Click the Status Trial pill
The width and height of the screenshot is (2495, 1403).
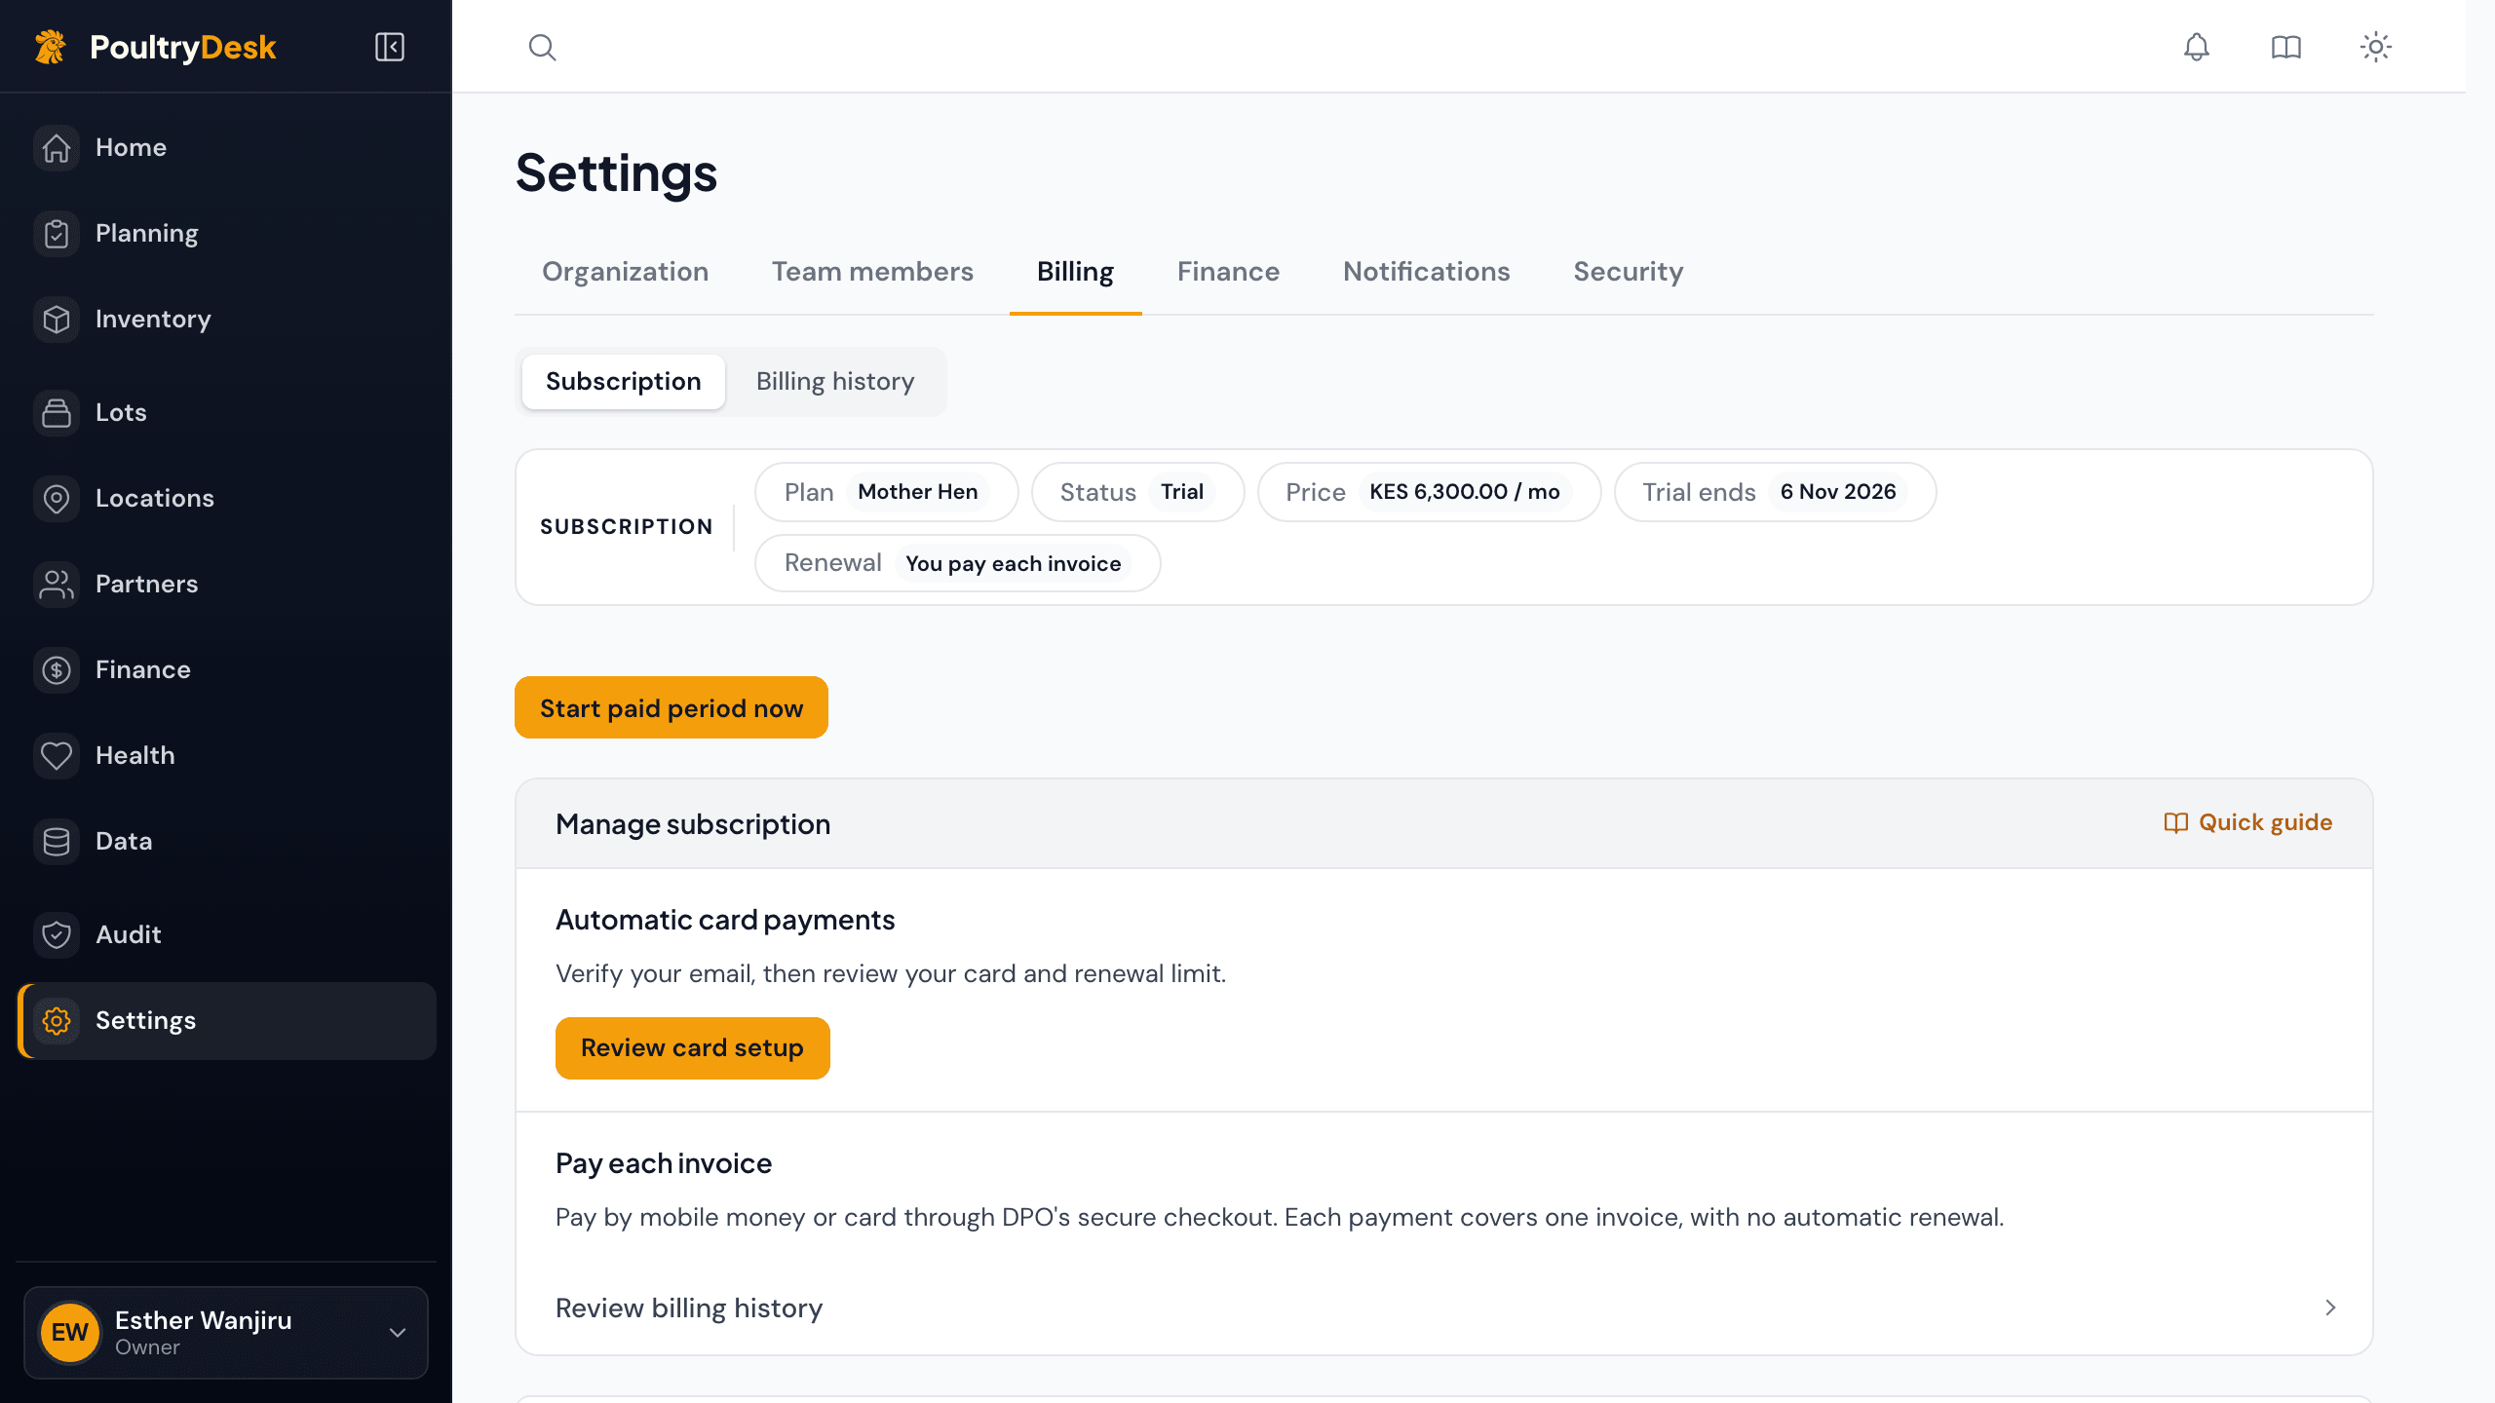tap(1137, 492)
